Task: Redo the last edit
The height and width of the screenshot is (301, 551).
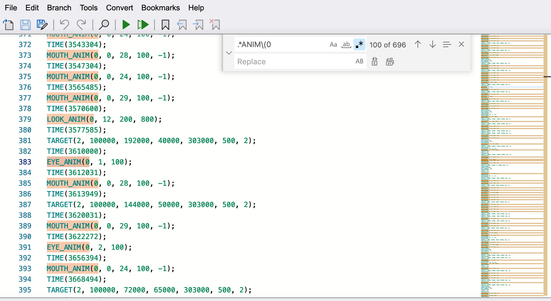Action: click(82, 25)
